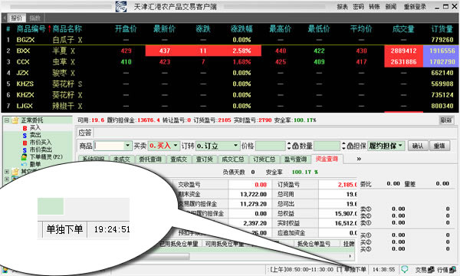Screen dimensions: 460x276
Task: Collapse the 正常委托 tree node
Action: pos(7,120)
